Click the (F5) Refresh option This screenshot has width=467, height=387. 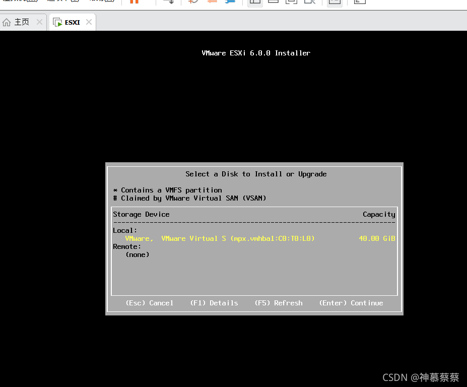[x=279, y=303]
